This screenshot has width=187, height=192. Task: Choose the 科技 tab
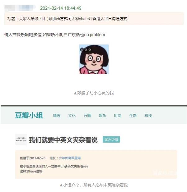(148, 116)
